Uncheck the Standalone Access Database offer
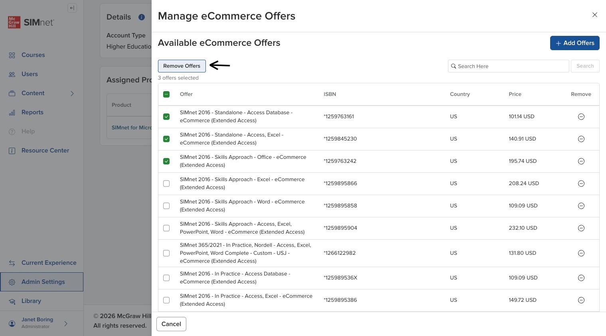 pyautogui.click(x=166, y=117)
